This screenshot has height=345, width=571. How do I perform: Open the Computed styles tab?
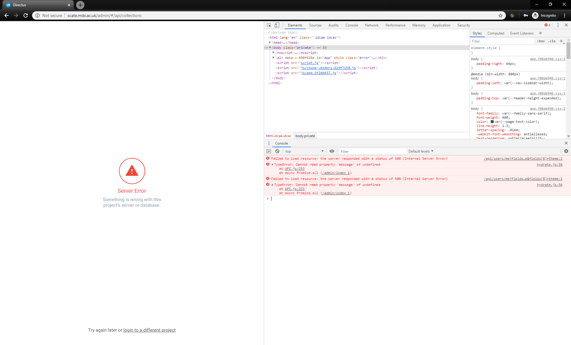tap(495, 33)
